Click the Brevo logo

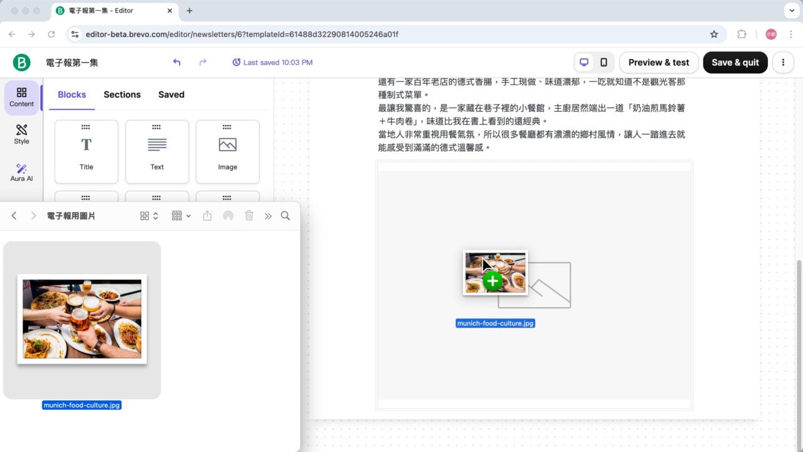point(22,62)
